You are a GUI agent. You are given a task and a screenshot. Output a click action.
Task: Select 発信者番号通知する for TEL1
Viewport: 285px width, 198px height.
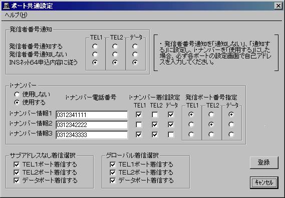95,46
